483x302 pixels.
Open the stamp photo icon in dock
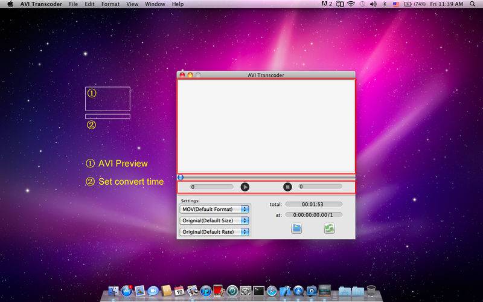pos(140,291)
